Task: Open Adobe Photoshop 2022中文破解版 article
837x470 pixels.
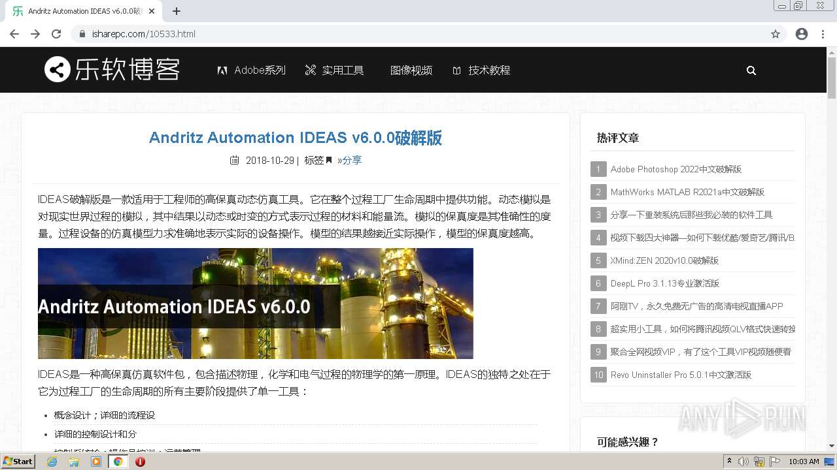Action: [x=676, y=169]
